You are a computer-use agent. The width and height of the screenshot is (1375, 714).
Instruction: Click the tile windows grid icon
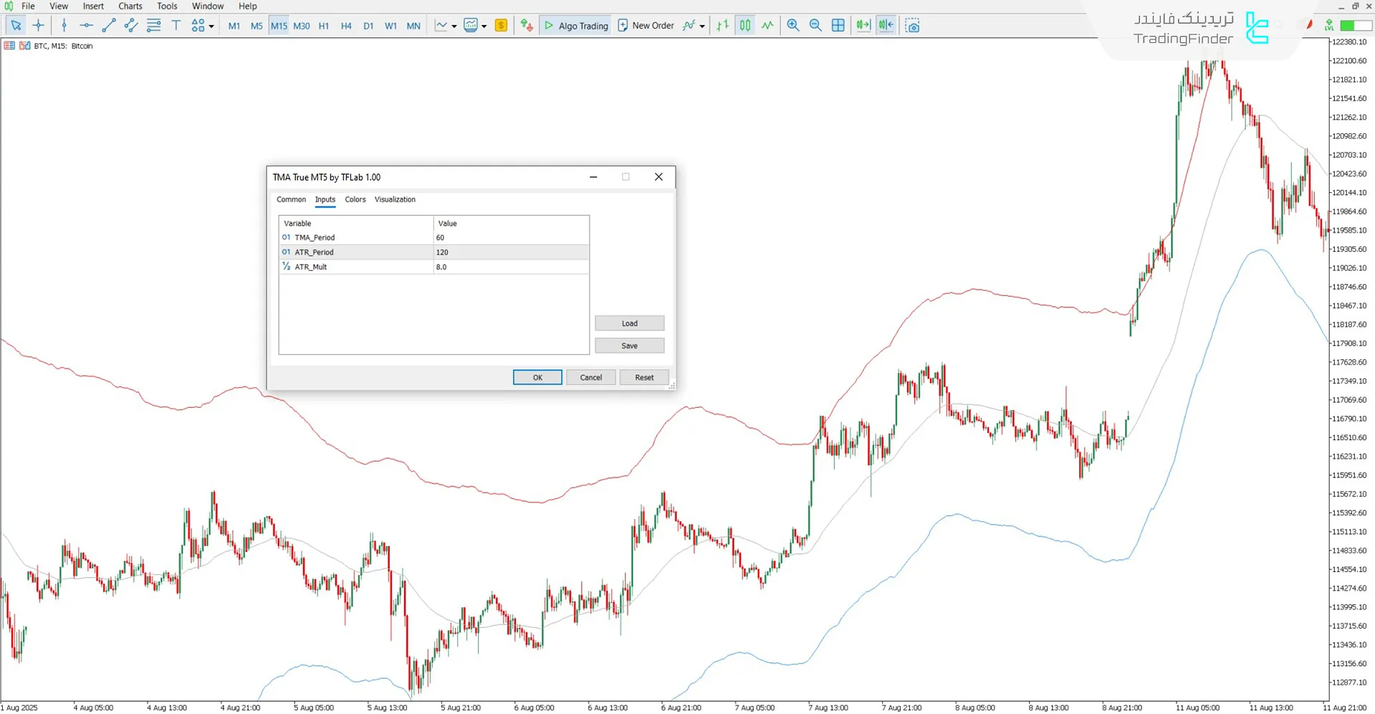tap(838, 26)
